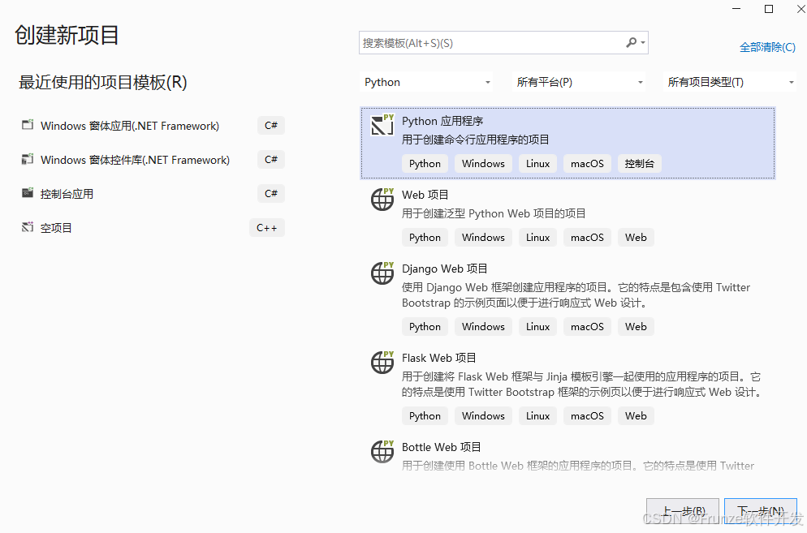Viewport: 807px width, 533px height.
Task: Minimize the dialog window
Action: [736, 9]
